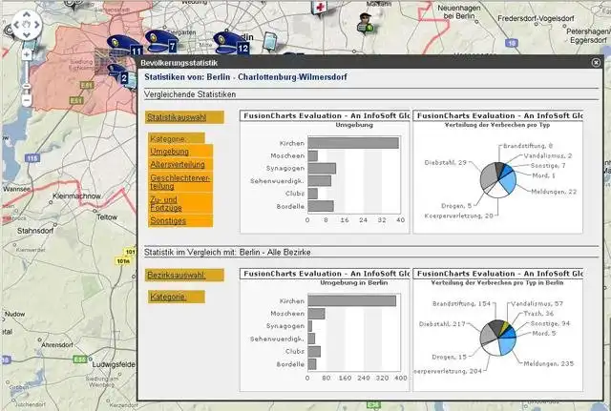Click the Diebstahl, 217 label in Berlin pie

pyautogui.click(x=442, y=324)
